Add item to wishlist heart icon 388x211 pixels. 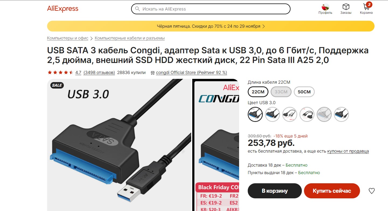point(372,191)
